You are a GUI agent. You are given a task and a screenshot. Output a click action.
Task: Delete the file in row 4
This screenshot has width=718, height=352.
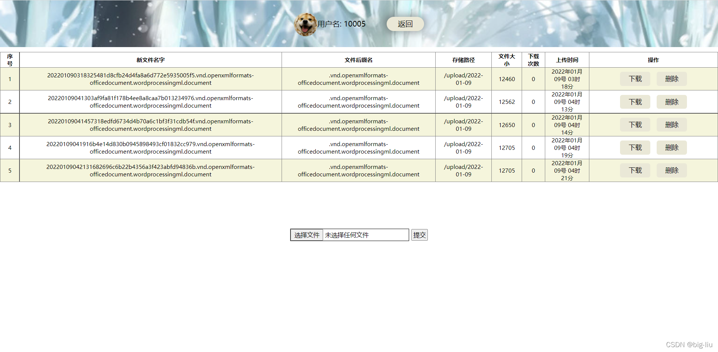(x=672, y=148)
